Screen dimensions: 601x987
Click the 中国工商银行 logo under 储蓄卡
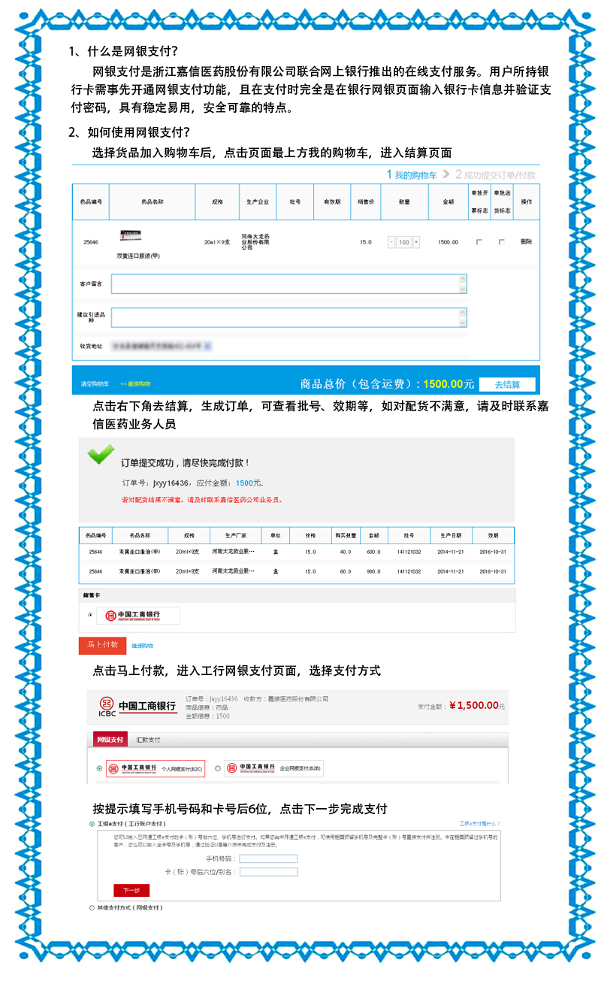click(x=139, y=616)
